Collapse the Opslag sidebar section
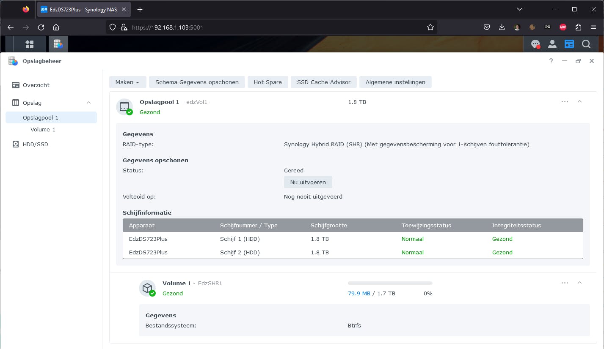604x349 pixels. click(x=88, y=103)
